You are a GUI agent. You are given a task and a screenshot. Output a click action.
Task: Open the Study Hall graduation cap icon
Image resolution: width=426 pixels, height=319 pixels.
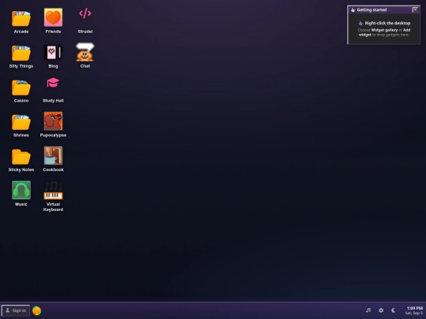[x=53, y=83]
